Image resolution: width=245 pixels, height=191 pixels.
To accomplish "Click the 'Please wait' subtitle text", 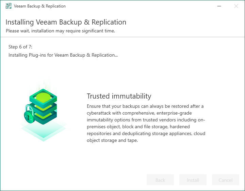I will tap(61, 31).
